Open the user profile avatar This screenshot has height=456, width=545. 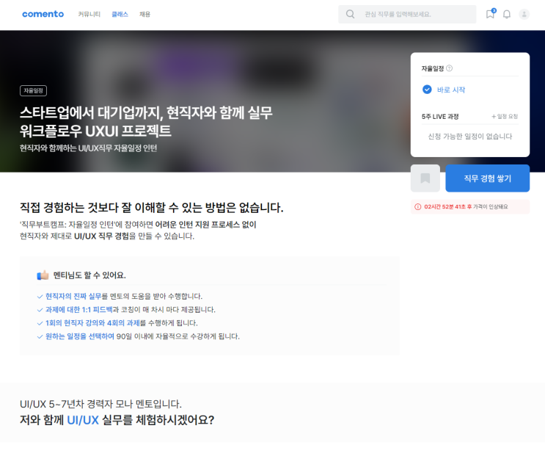click(524, 14)
